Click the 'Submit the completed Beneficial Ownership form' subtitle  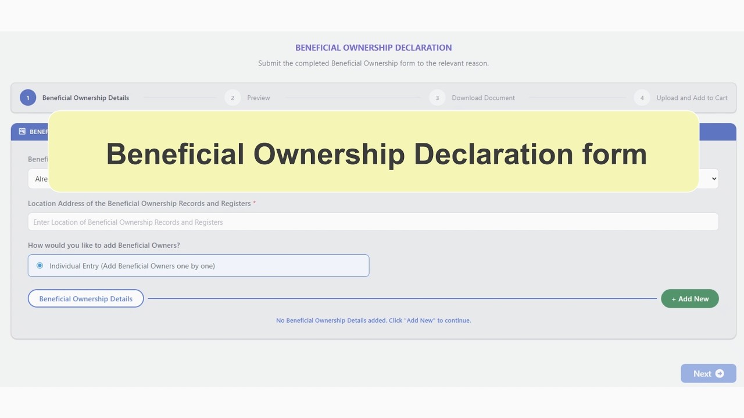373,63
